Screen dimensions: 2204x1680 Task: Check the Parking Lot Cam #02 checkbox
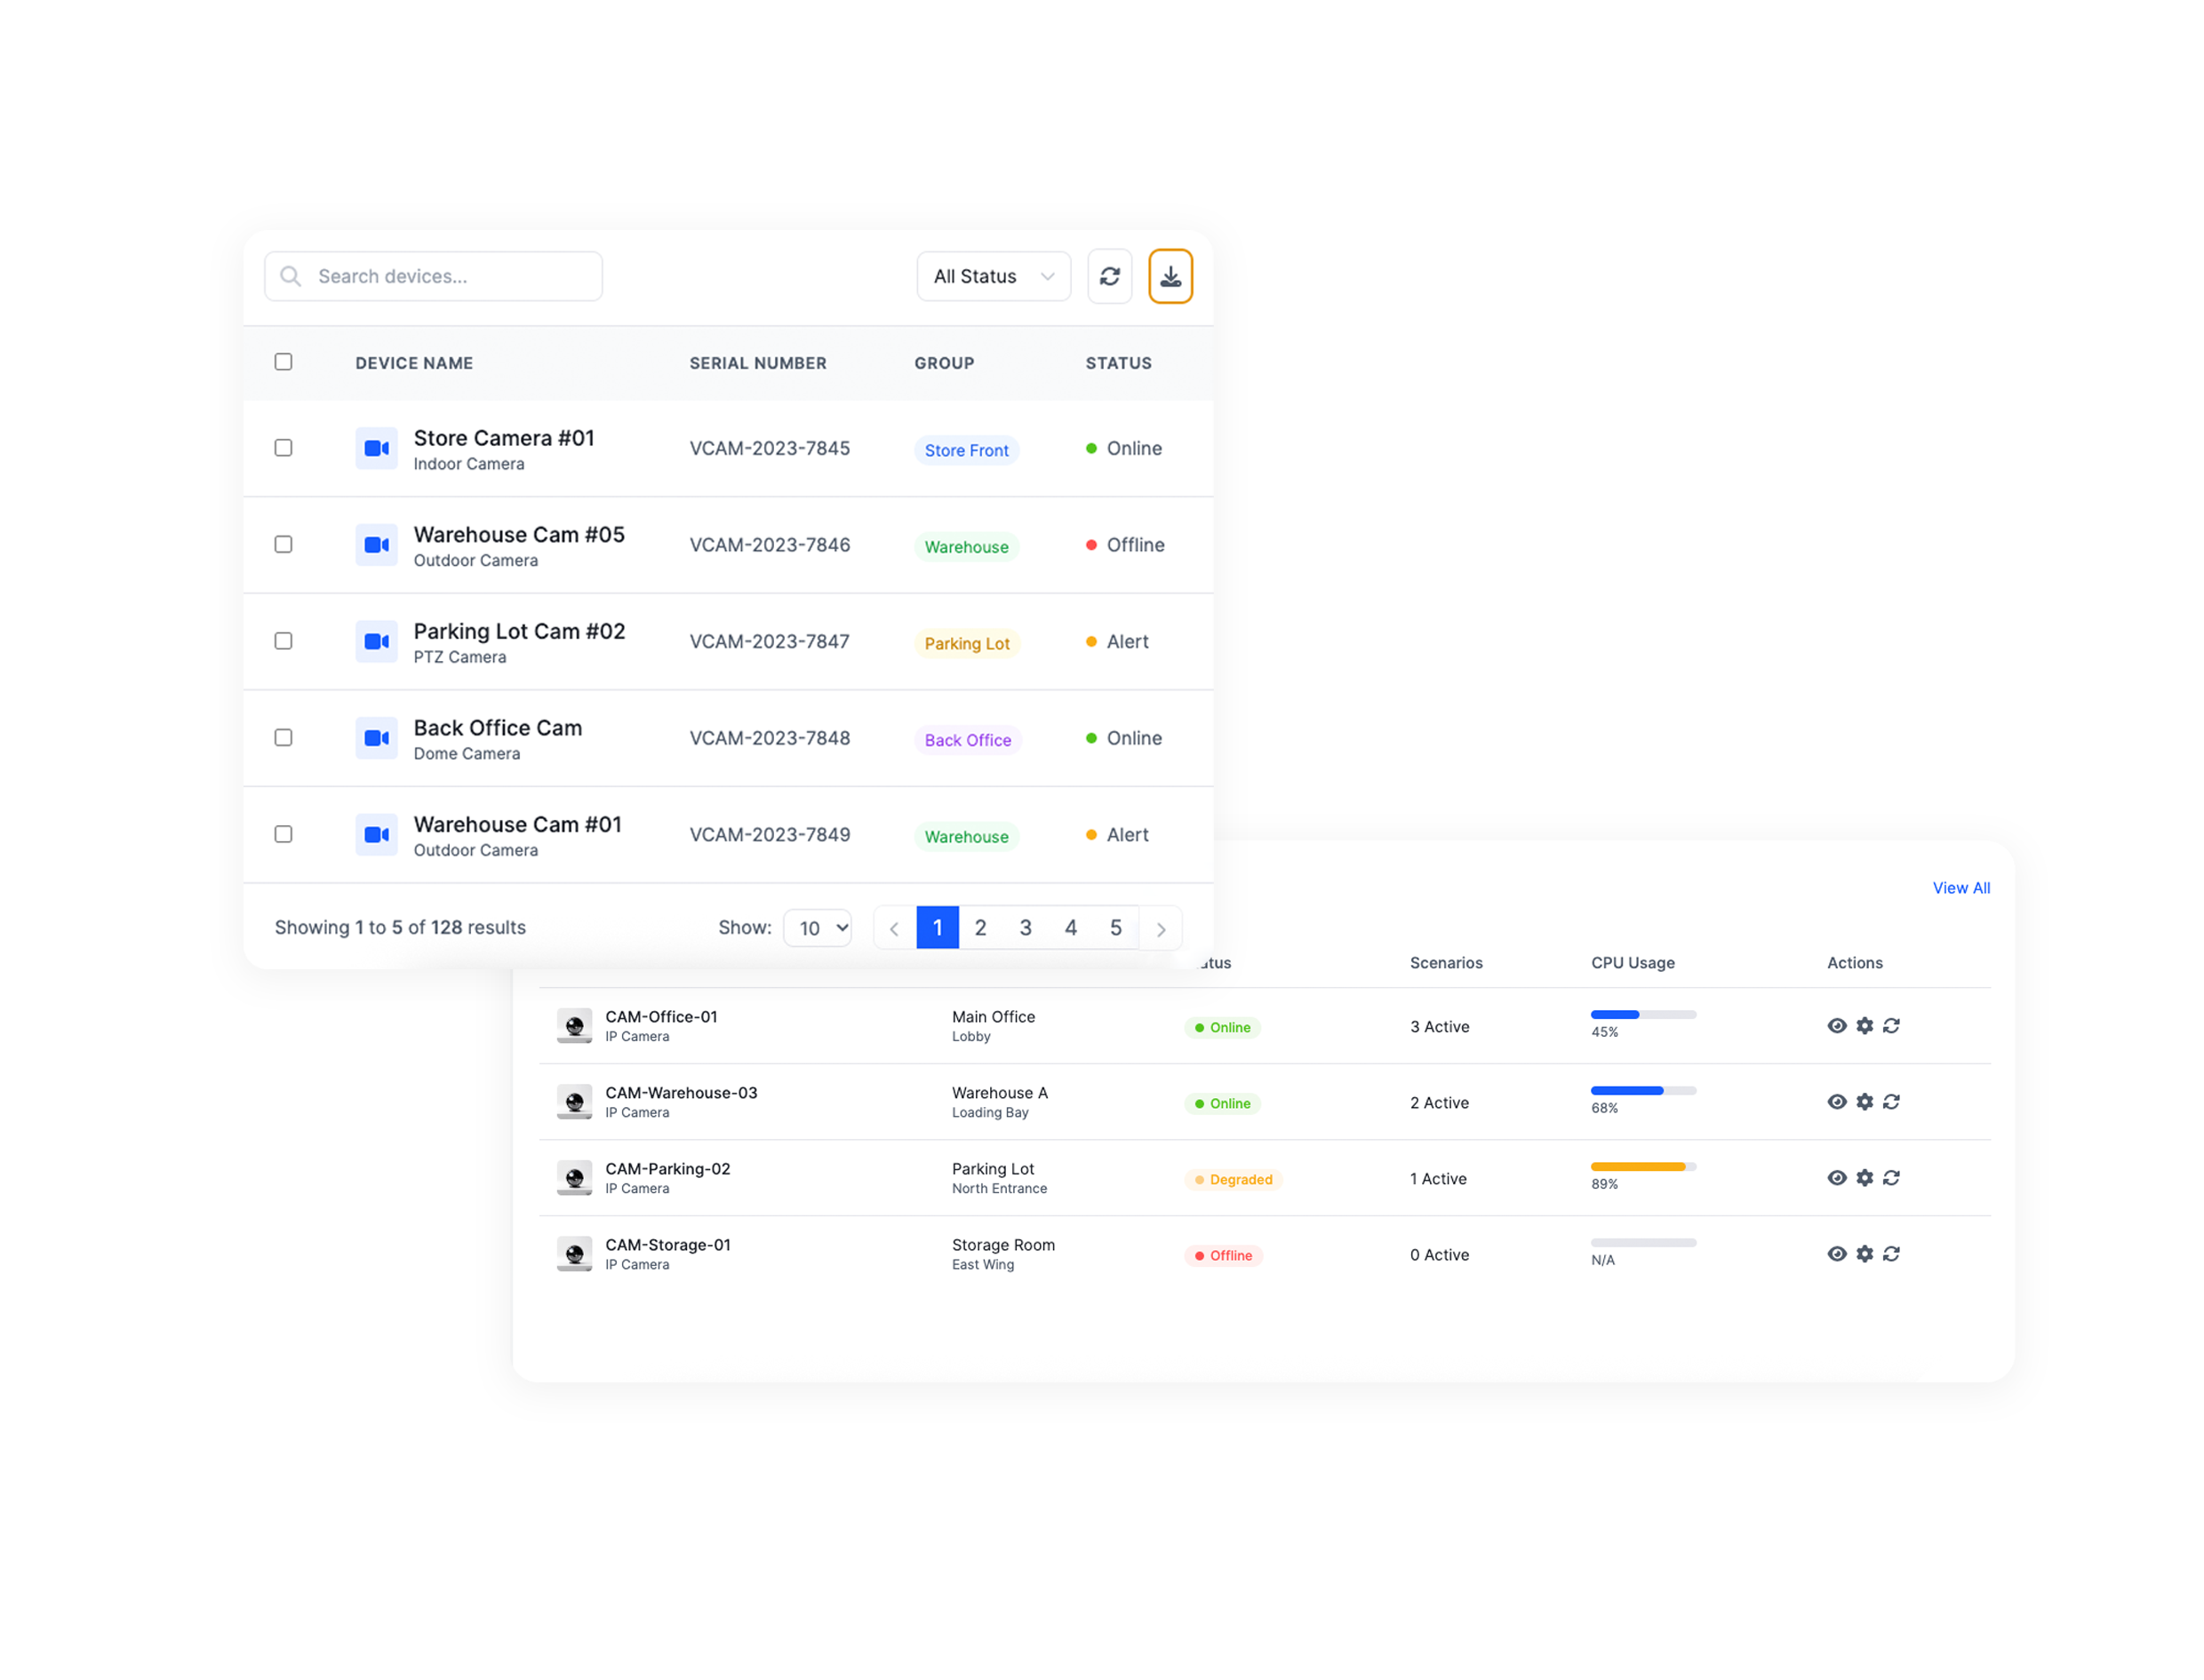pos(283,641)
